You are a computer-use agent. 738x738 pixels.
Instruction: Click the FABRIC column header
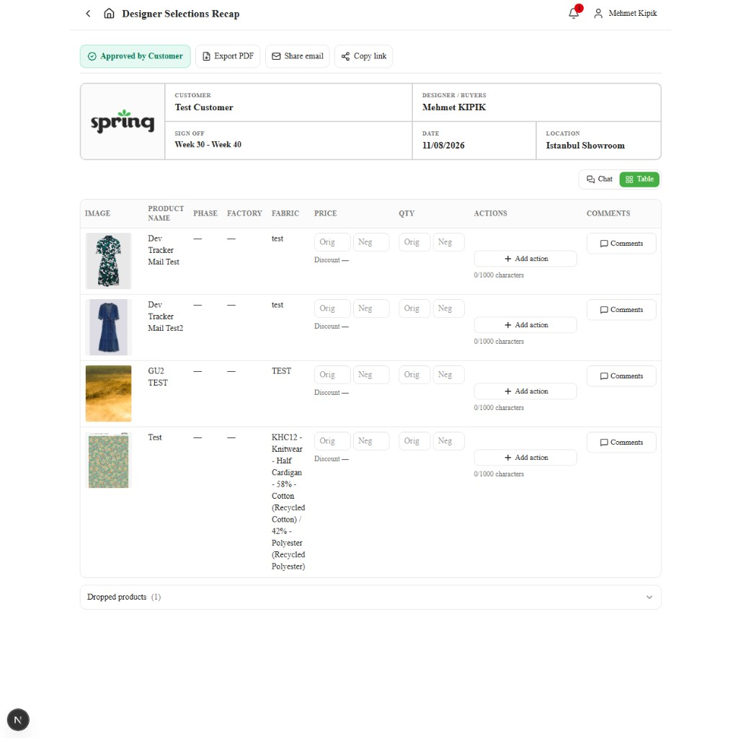(285, 213)
